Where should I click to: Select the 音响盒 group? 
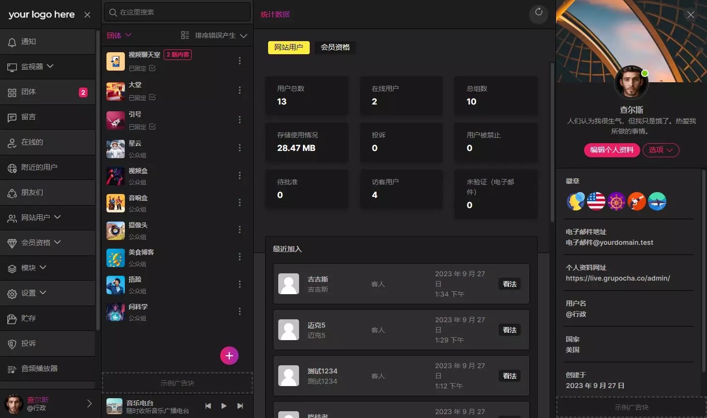(177, 203)
